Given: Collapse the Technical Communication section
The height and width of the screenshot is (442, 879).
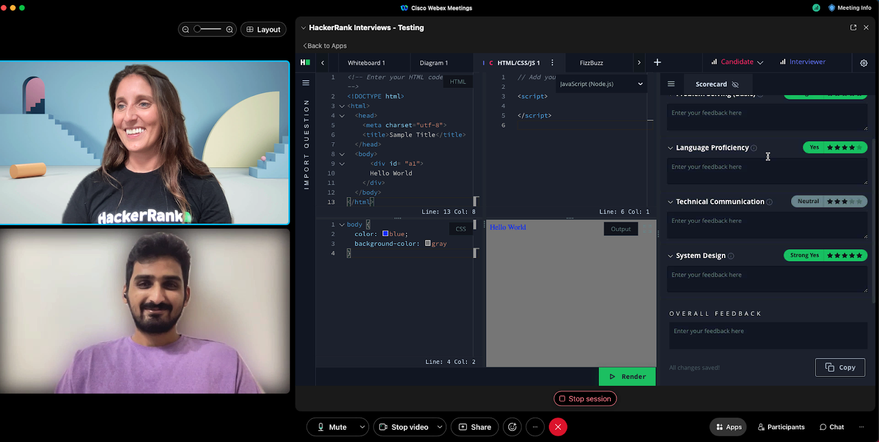Looking at the screenshot, I should [x=670, y=202].
